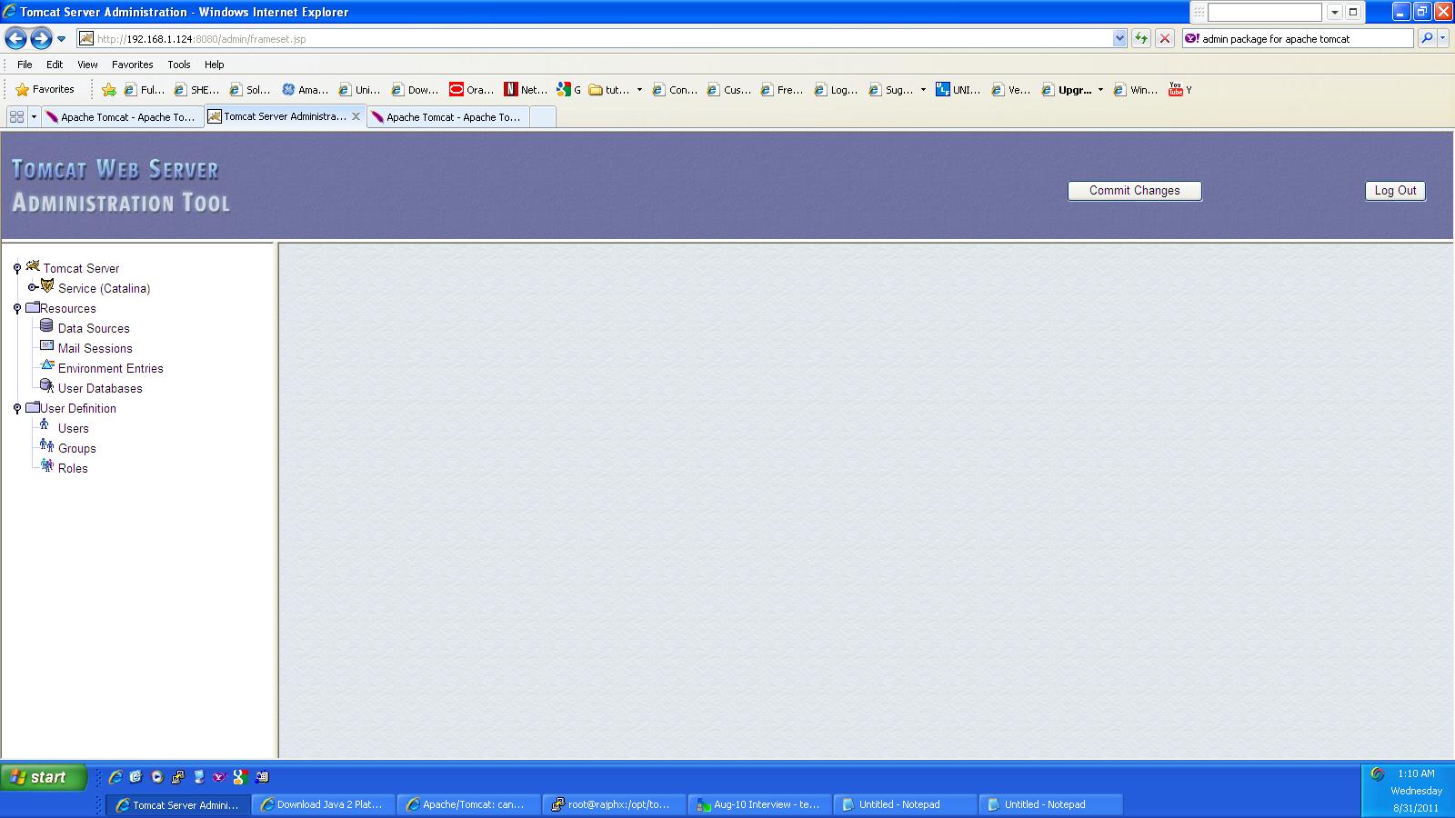The image size is (1455, 818).
Task: Open the Oracle bookmark in Favorites bar
Action: click(x=471, y=89)
